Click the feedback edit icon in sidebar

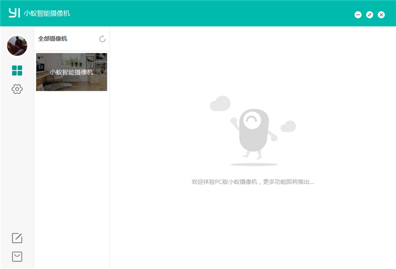pyautogui.click(x=17, y=238)
